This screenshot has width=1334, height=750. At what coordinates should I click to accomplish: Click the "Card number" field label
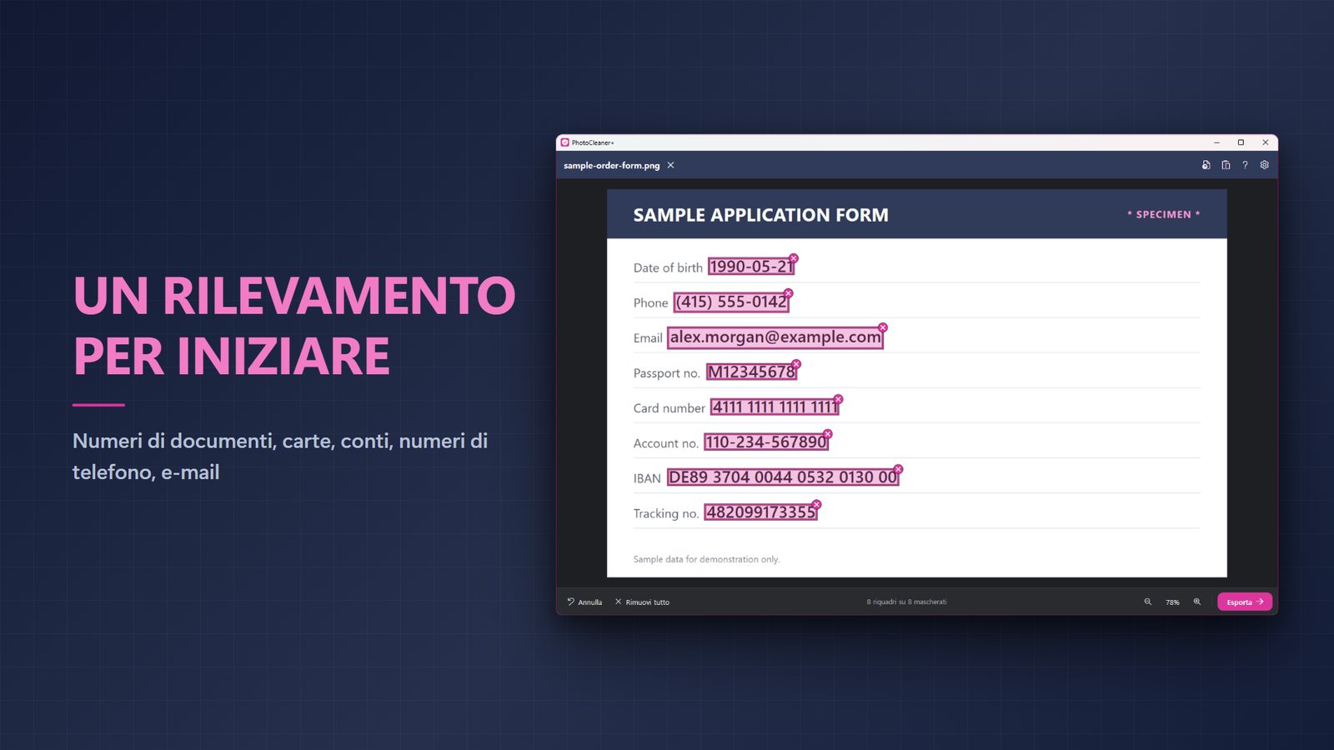point(670,408)
